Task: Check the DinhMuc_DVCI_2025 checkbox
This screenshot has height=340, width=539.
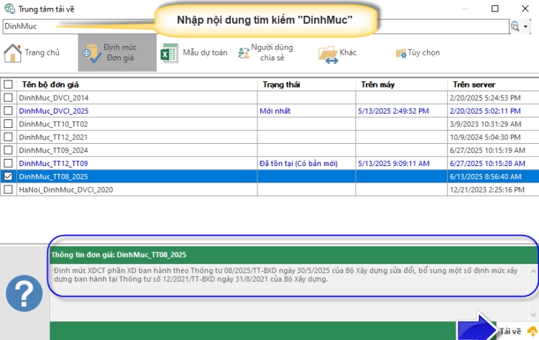Action: coord(8,111)
